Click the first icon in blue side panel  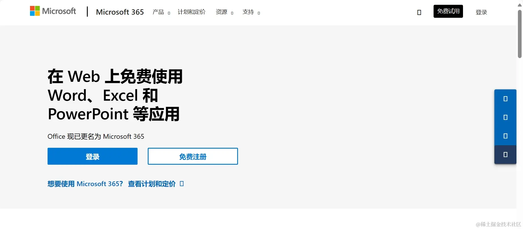(505, 99)
